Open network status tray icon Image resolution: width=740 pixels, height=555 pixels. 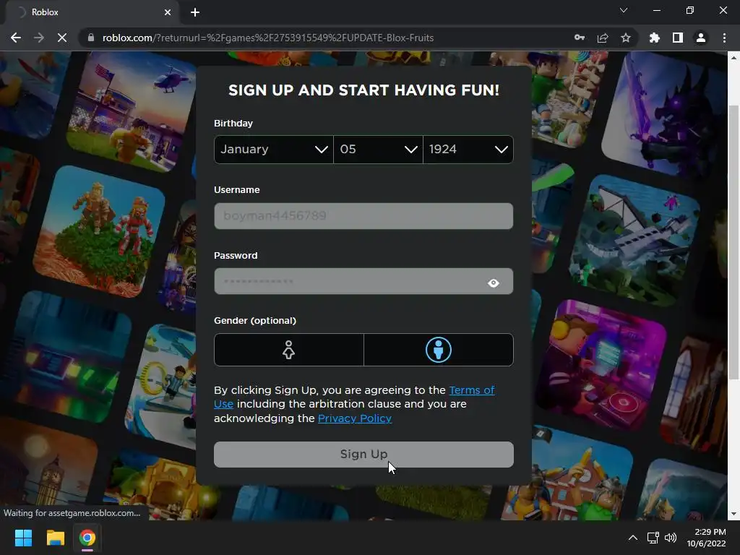[653, 538]
